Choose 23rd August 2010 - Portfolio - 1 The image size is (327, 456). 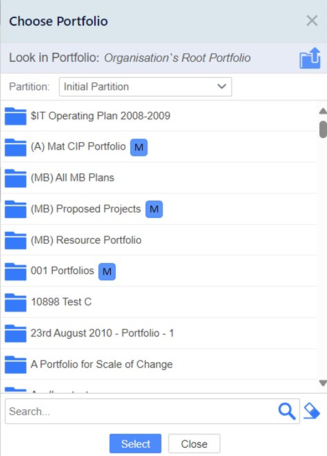tap(159, 333)
